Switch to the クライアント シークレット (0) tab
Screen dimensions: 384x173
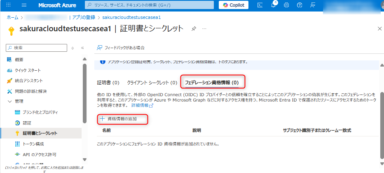152,83
